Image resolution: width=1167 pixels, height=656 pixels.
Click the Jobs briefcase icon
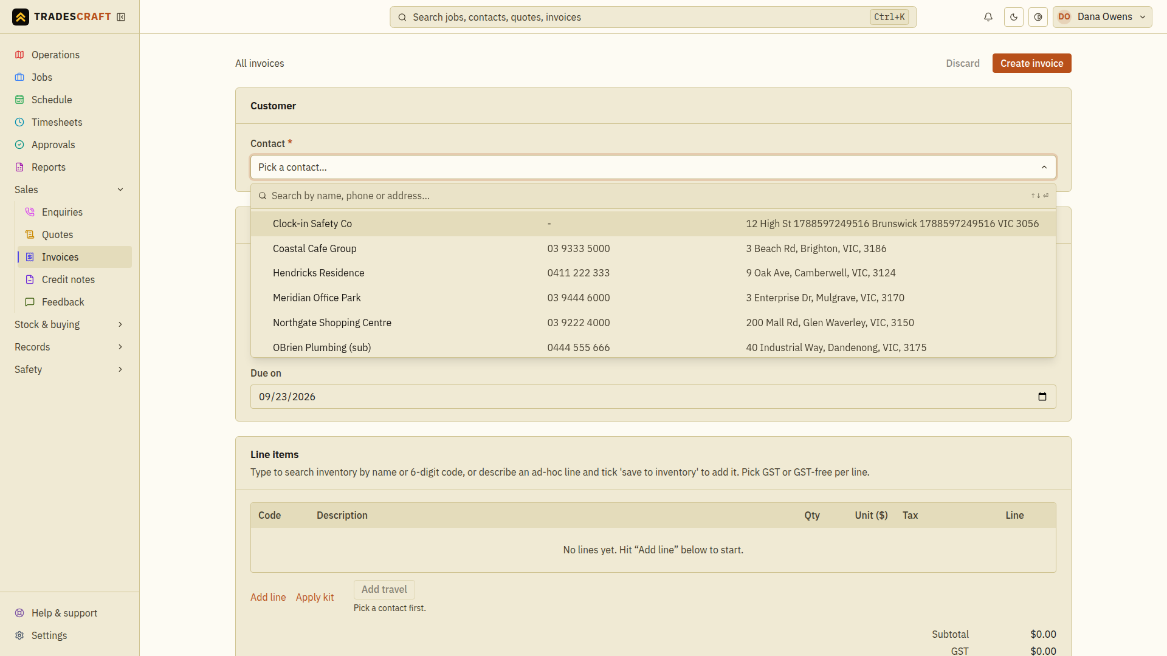pyautogui.click(x=19, y=77)
